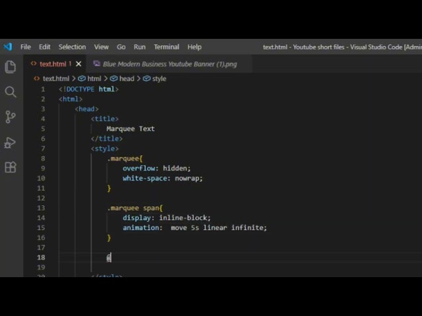The image size is (422, 316).
Task: Open the Explorer view in activity bar
Action: [x=11, y=66]
